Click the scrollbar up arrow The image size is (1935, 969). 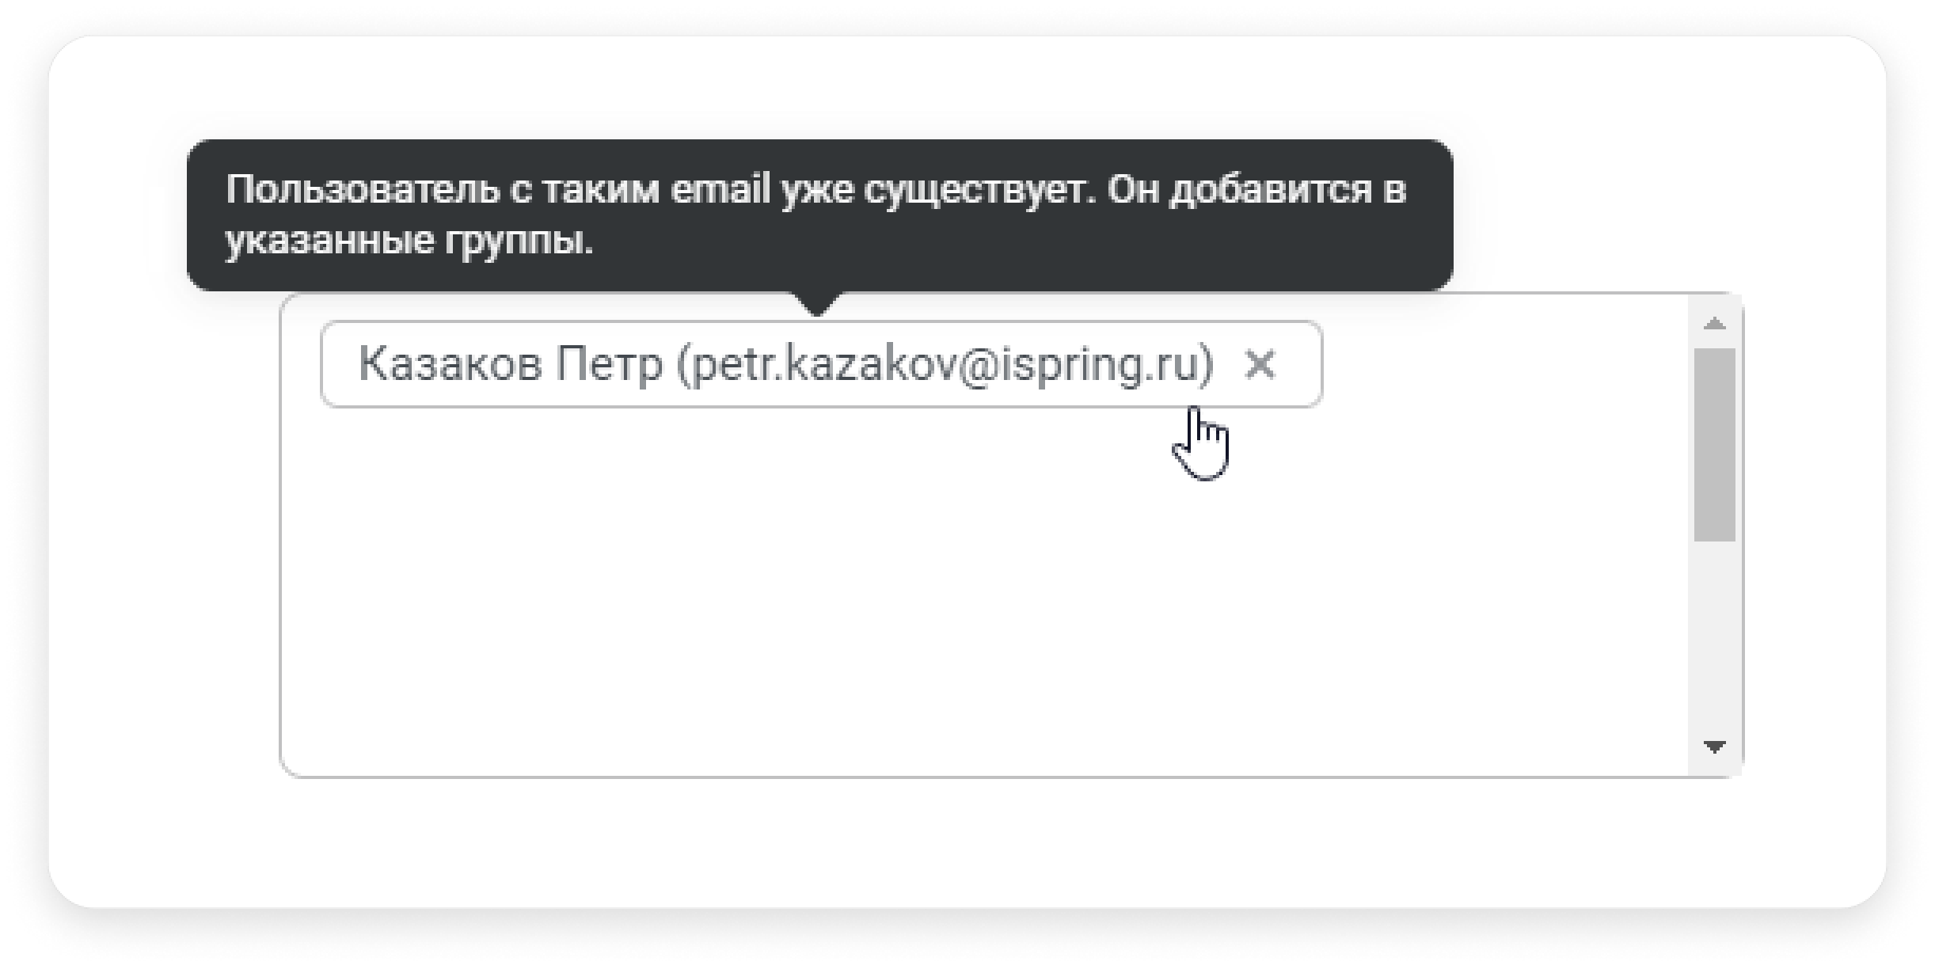pyautogui.click(x=1714, y=323)
